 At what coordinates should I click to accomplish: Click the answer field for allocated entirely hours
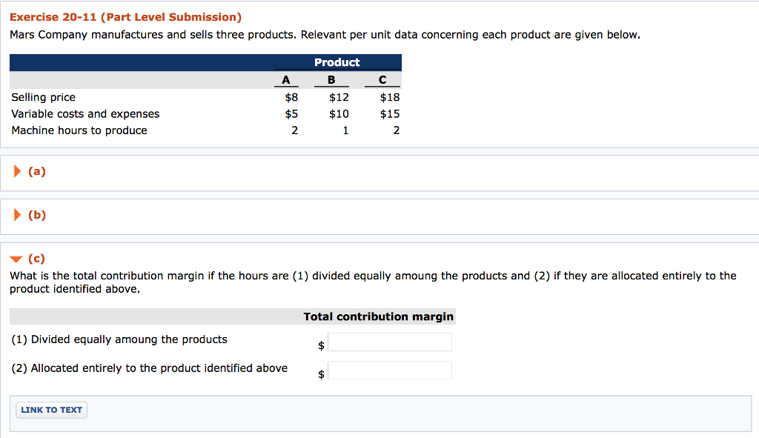[390, 370]
